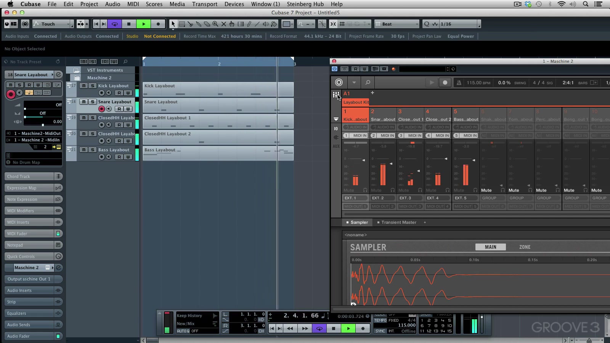Adjust the Bass channel fader in Maschine

click(474, 160)
